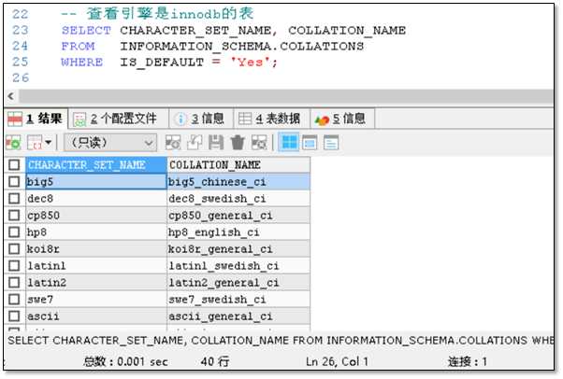
Task: Open the 4 表数据 tab
Action: point(272,119)
